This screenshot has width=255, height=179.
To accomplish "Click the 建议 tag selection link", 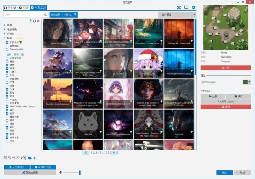I will (9, 54).
